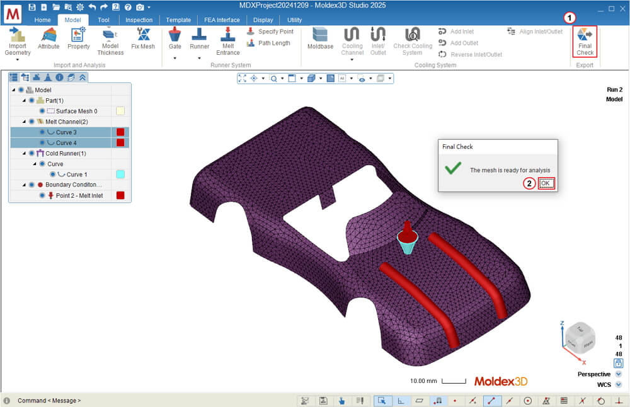The width and height of the screenshot is (630, 407).
Task: Collapse the Model tree root node
Action: click(x=14, y=90)
